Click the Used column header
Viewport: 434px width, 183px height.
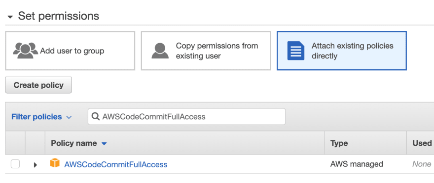coord(422,143)
